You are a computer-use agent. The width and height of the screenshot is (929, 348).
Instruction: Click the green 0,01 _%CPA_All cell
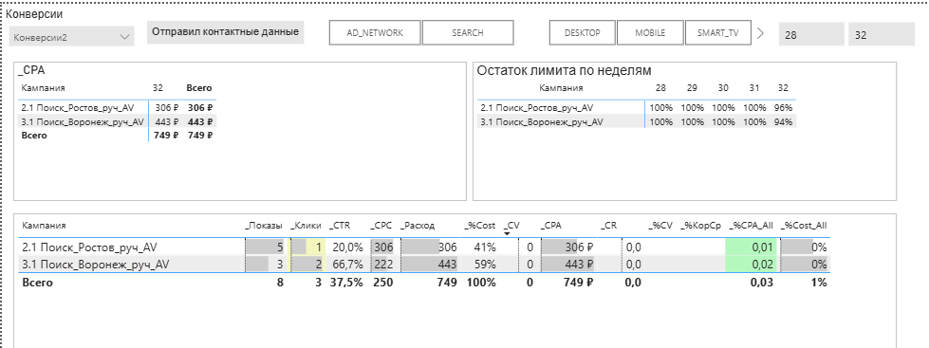coord(751,247)
